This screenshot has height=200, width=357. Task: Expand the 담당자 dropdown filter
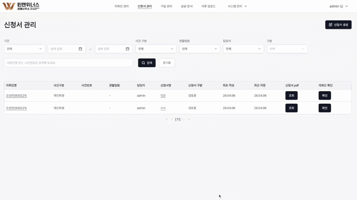pos(243,49)
